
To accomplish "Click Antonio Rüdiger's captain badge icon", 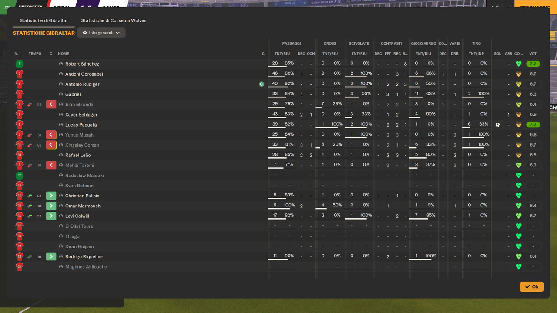I will pos(262,84).
